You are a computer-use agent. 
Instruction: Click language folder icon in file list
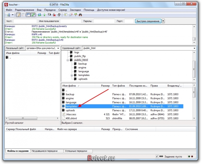[63, 102]
